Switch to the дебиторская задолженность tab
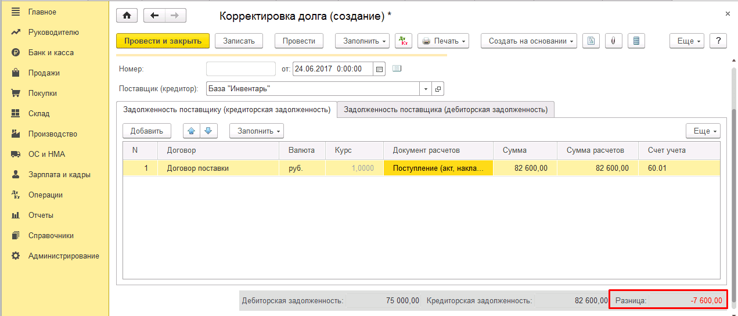 click(445, 109)
